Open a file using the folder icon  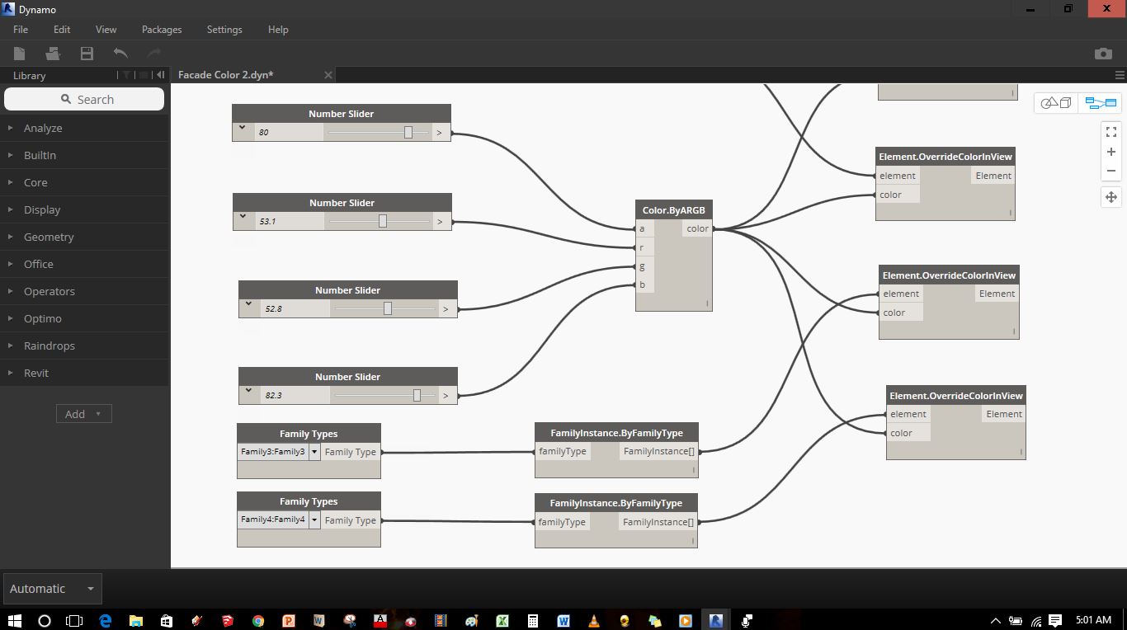[x=53, y=54]
